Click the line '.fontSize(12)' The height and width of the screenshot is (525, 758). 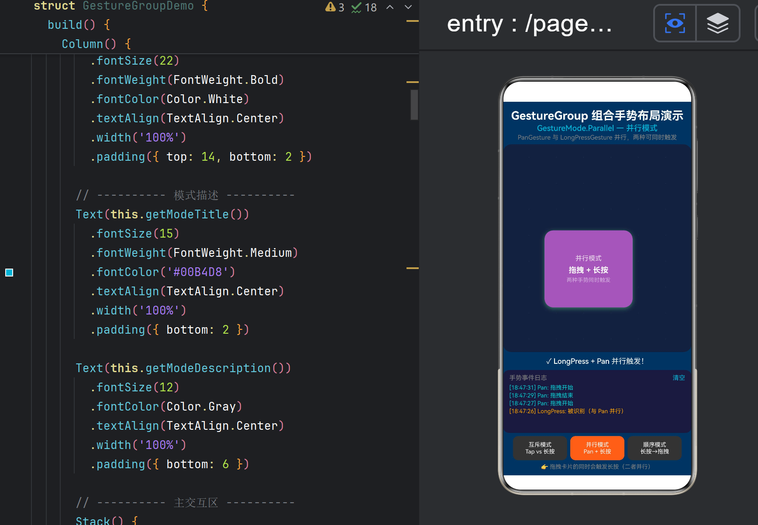[135, 387]
